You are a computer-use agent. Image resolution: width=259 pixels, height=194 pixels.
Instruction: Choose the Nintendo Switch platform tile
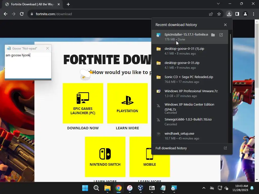[x=105, y=157]
